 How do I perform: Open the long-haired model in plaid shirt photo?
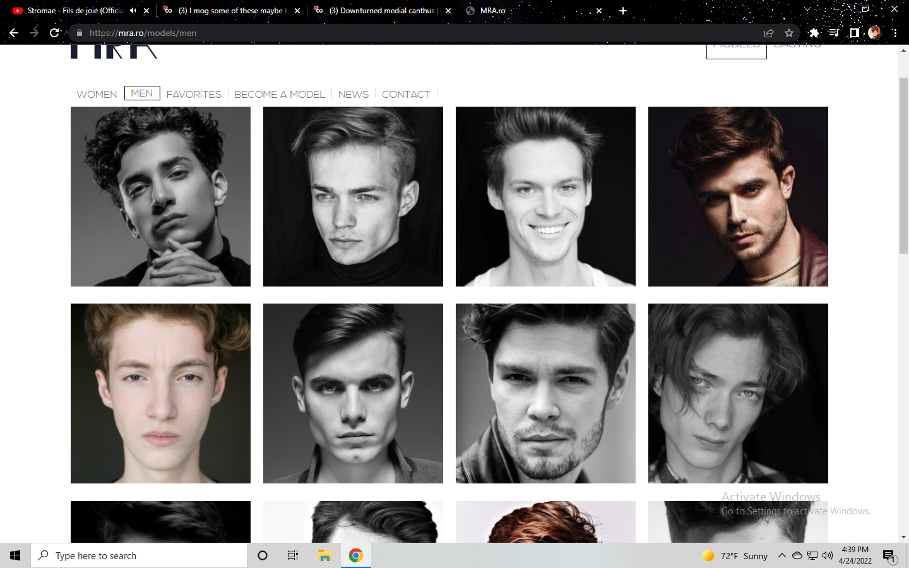pyautogui.click(x=738, y=393)
